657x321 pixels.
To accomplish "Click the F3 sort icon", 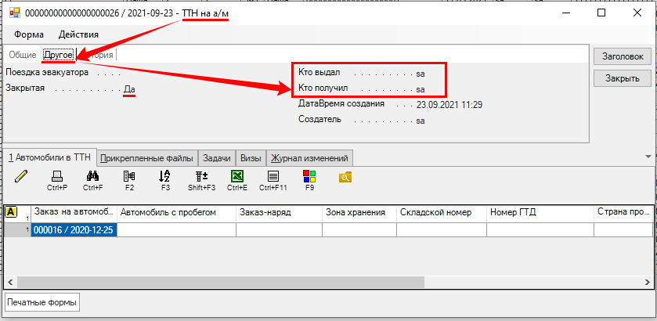I will [x=164, y=177].
